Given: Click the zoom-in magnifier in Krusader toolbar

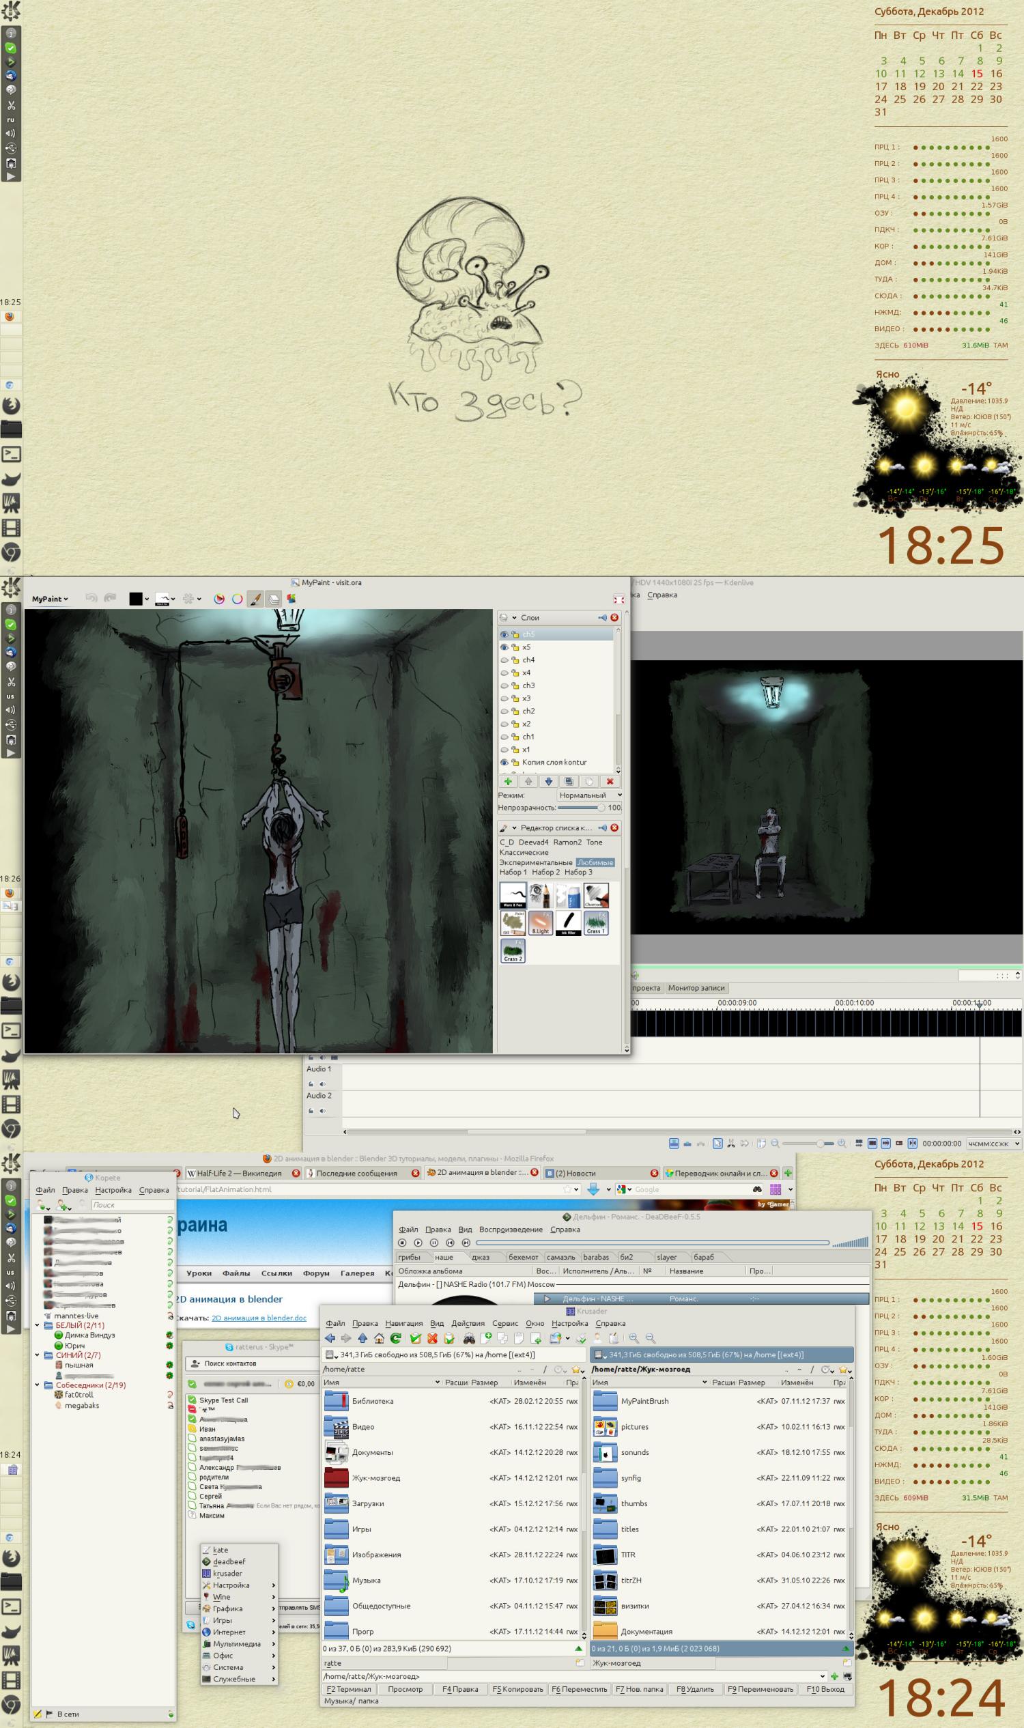Looking at the screenshot, I should pyautogui.click(x=634, y=1338).
